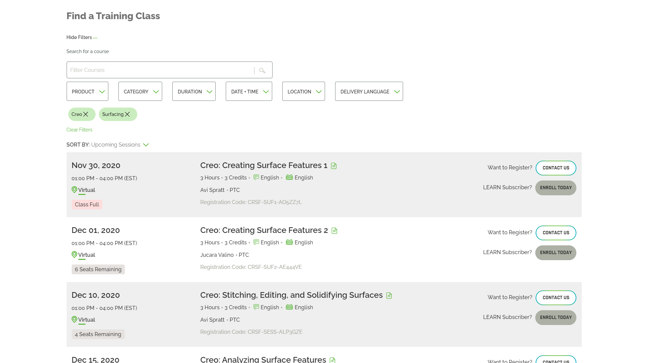This screenshot has height=363, width=646.
Task: Expand the DURATION filter dropdown
Action: pyautogui.click(x=194, y=91)
